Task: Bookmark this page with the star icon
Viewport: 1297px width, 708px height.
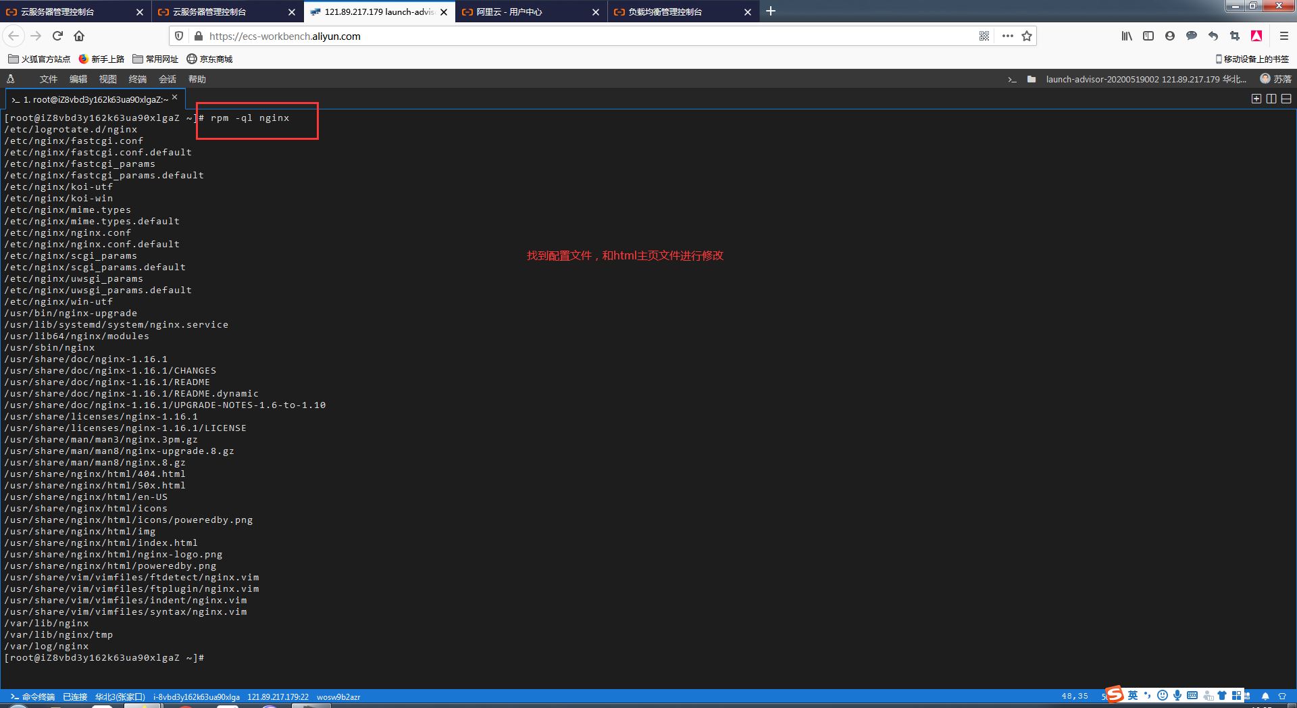Action: [1027, 36]
